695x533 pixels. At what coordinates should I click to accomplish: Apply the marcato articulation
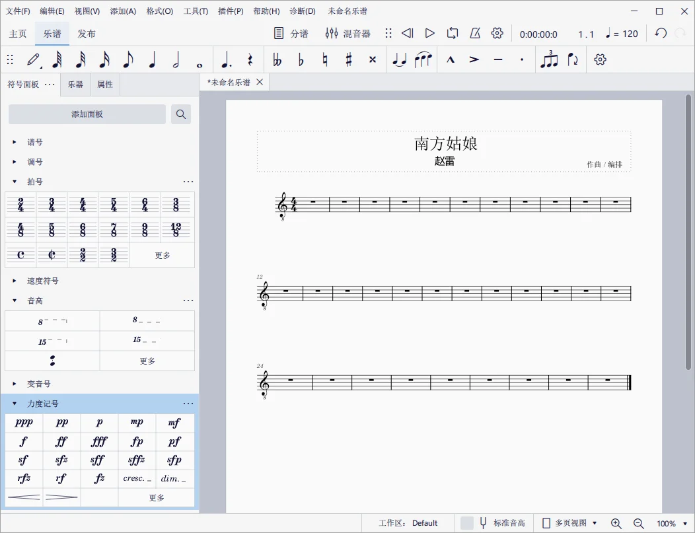(x=451, y=59)
